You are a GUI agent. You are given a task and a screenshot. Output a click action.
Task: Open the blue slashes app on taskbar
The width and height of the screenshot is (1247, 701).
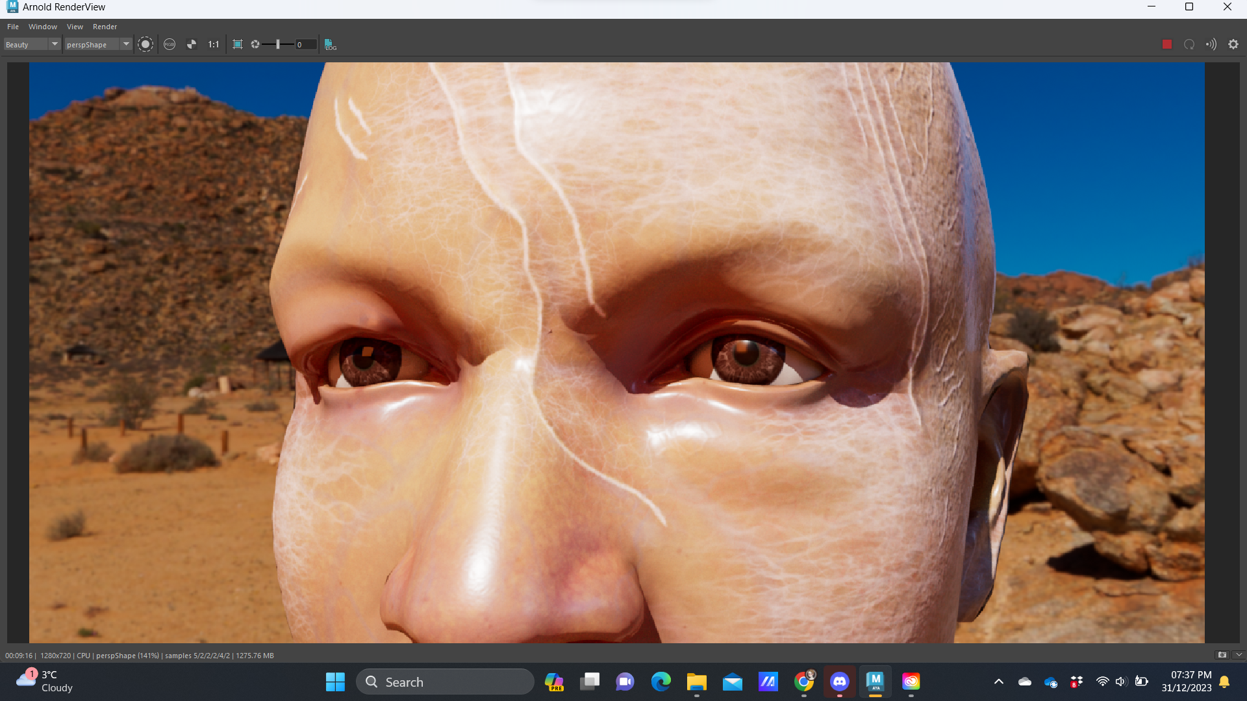tap(768, 682)
